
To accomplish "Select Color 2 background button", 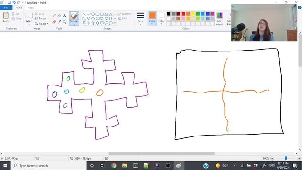I will [x=161, y=18].
